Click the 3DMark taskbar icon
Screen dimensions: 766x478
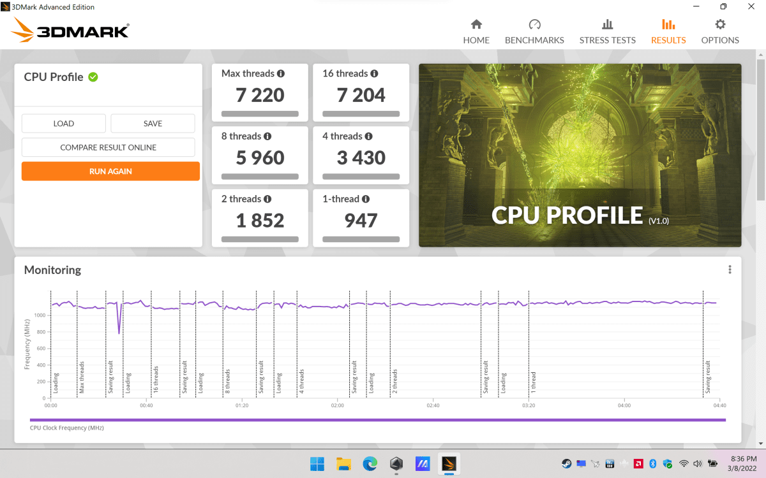[x=449, y=463]
